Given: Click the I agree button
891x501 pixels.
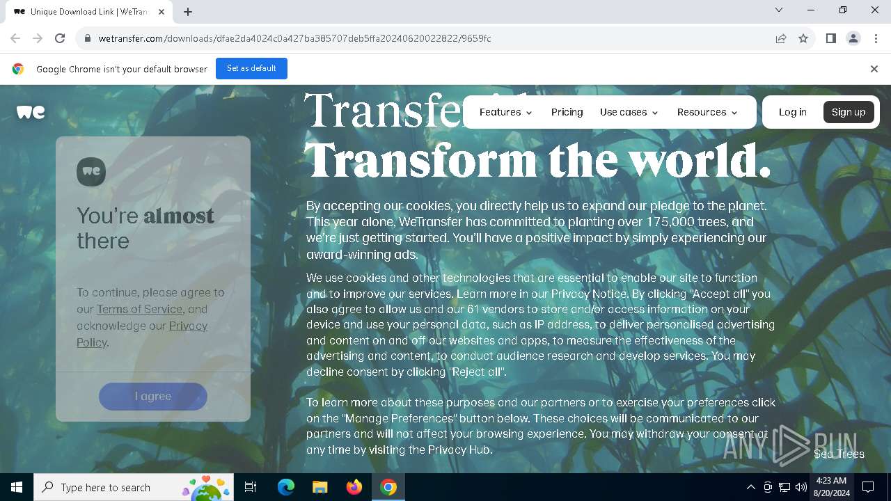Looking at the screenshot, I should pyautogui.click(x=153, y=396).
